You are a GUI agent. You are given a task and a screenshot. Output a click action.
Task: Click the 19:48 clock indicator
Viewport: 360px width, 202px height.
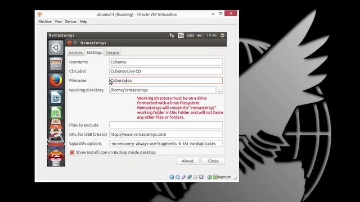tap(211, 35)
